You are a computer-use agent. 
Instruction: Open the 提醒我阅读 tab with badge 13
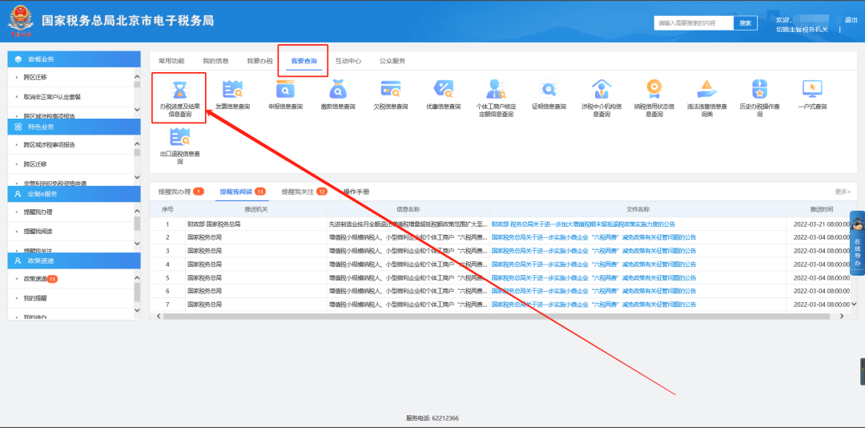(243, 192)
